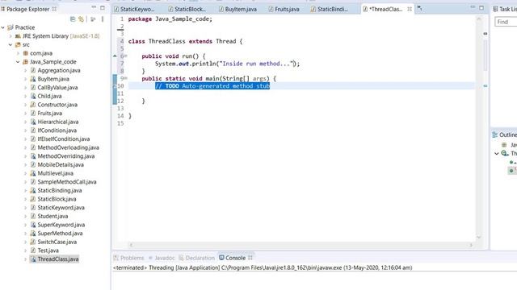Collapse the Practice project node

[x=3, y=27]
